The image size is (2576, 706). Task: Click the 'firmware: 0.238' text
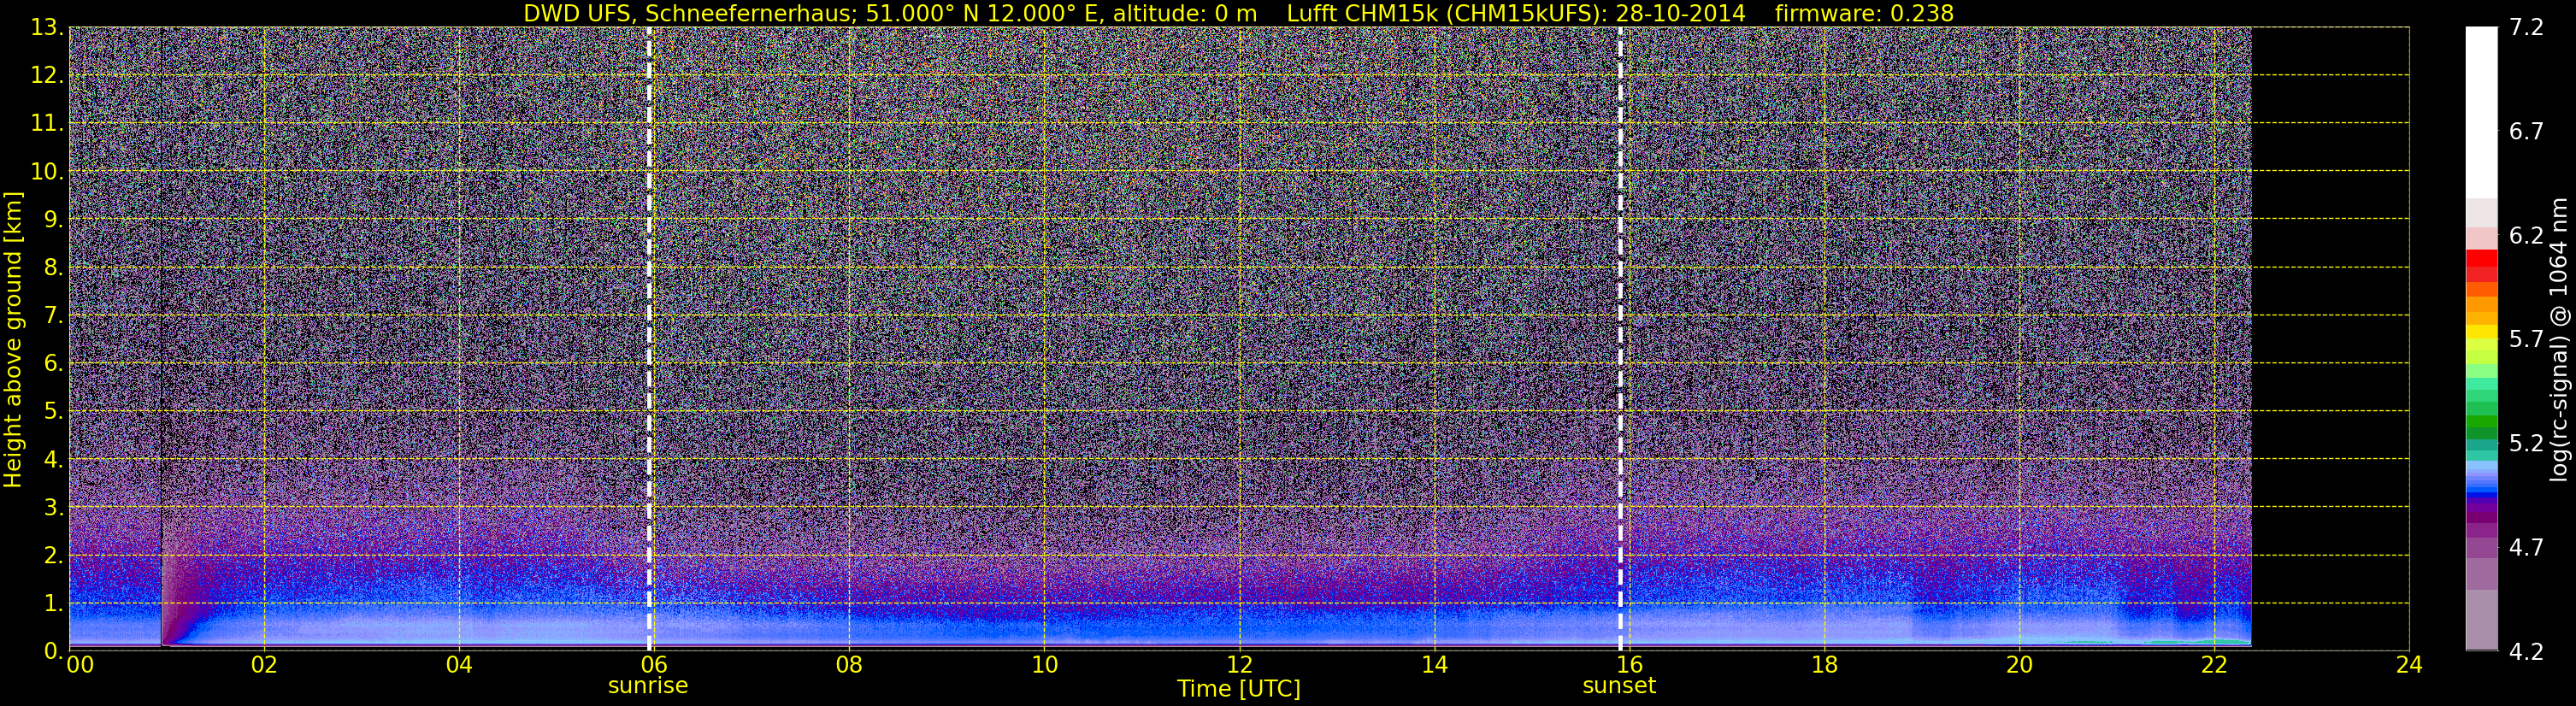[x=1864, y=13]
